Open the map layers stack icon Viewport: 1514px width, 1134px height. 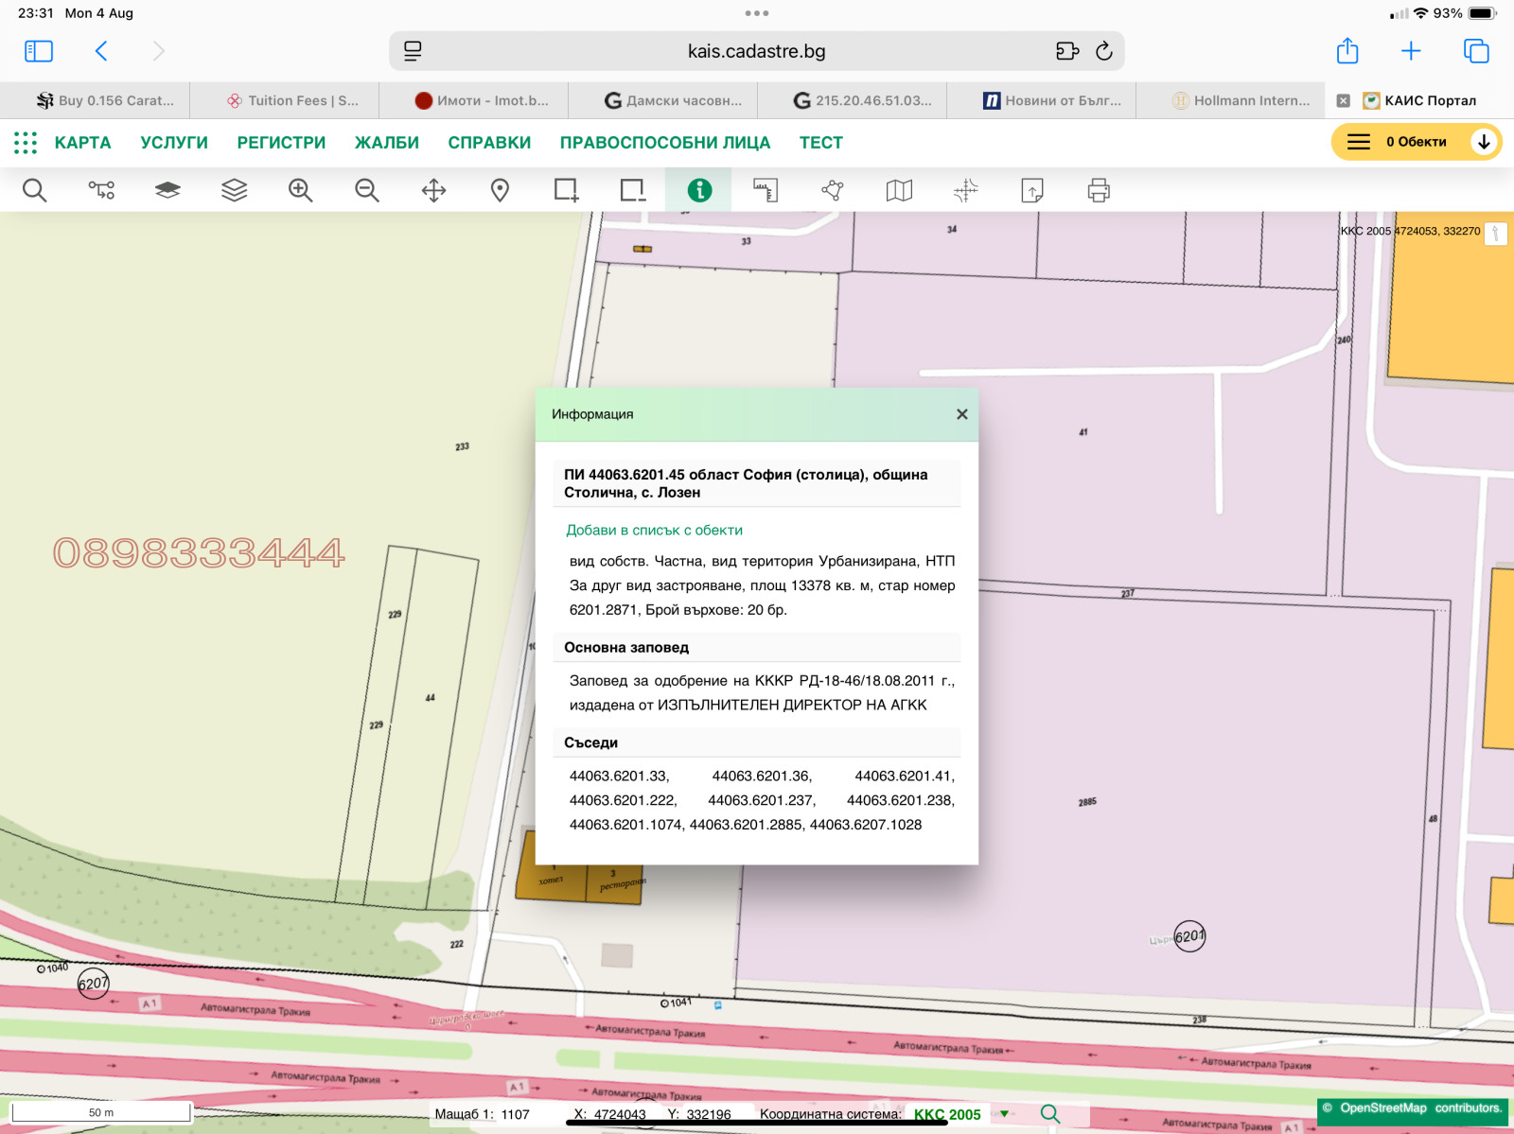click(234, 190)
